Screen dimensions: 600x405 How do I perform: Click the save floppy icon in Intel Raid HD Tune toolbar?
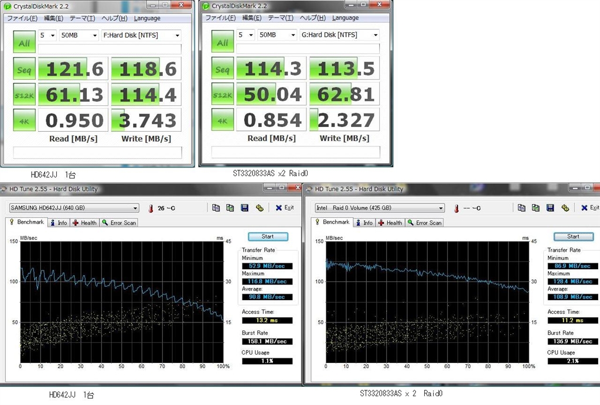[550, 207]
